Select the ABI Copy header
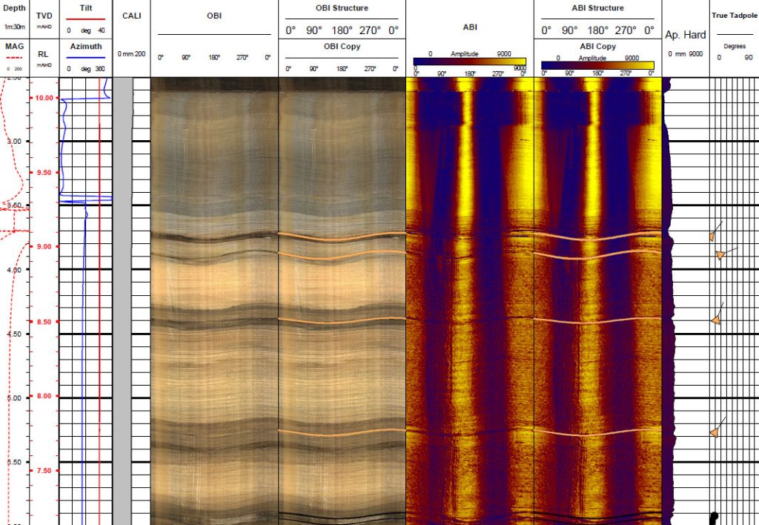Screen dimensions: 759x525 click(597, 46)
